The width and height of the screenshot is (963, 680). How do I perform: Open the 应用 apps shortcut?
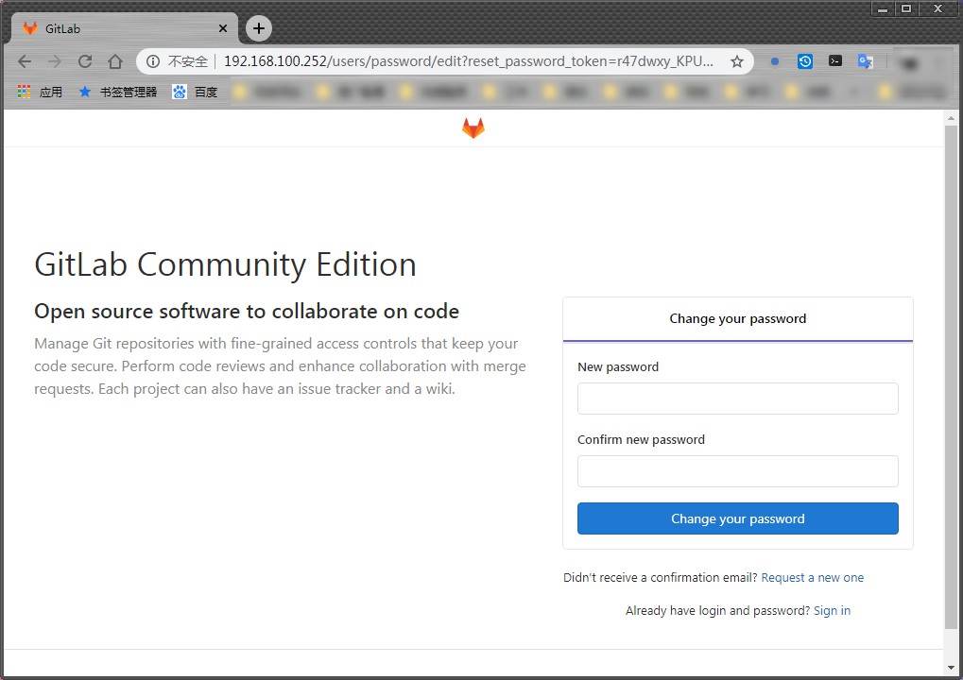40,92
